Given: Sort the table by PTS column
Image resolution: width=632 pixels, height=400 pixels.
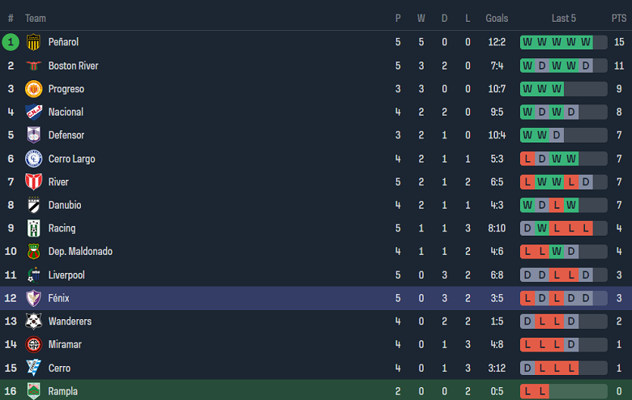Looking at the screenshot, I should [619, 18].
